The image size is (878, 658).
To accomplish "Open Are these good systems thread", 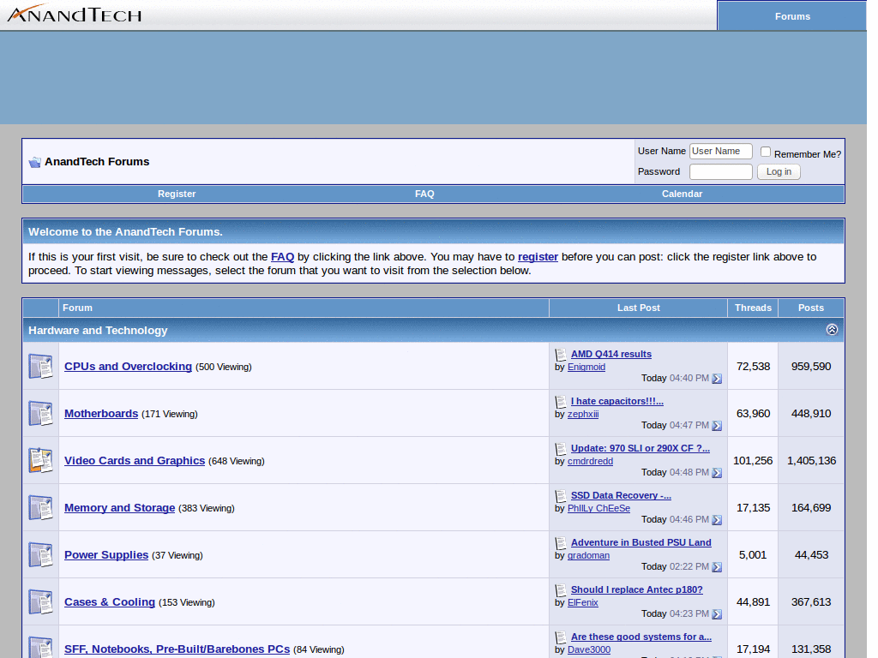I will (x=641, y=637).
